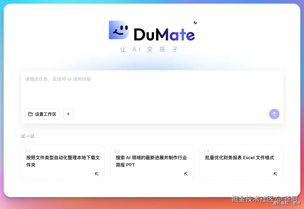Click the 试一试 section label
This screenshot has height=209, width=304.
27,136
